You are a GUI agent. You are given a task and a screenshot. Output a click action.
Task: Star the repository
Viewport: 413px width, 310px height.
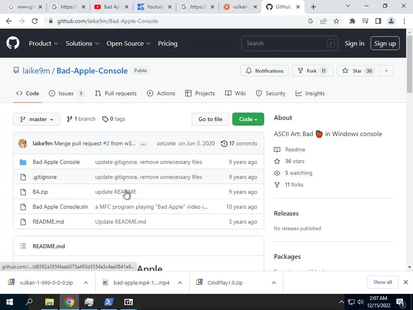point(358,71)
